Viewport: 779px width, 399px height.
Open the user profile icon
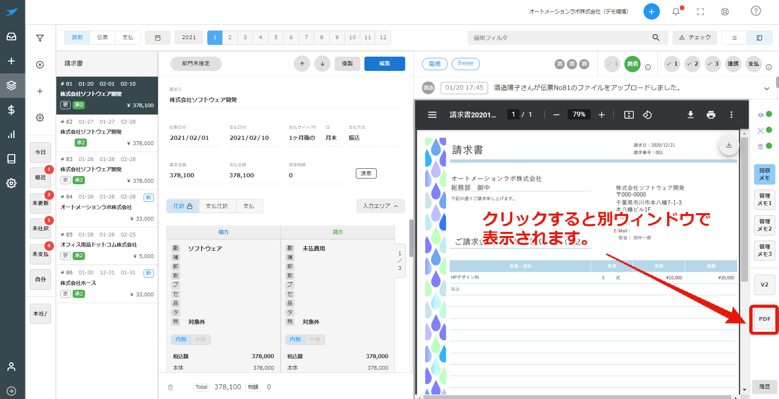click(x=11, y=366)
